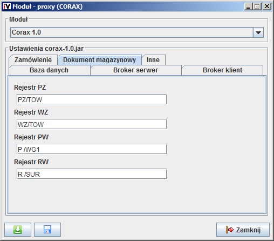Open the Inne tab
Viewport: 274px width, 241px height.
[153, 60]
